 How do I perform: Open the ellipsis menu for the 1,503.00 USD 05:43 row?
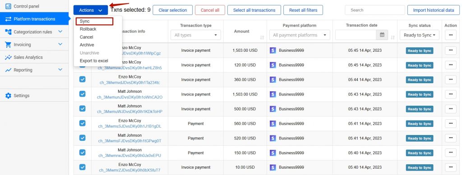451,94
